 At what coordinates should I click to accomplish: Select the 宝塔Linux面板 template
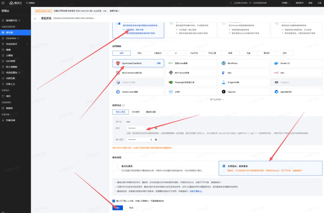click(x=191, y=63)
